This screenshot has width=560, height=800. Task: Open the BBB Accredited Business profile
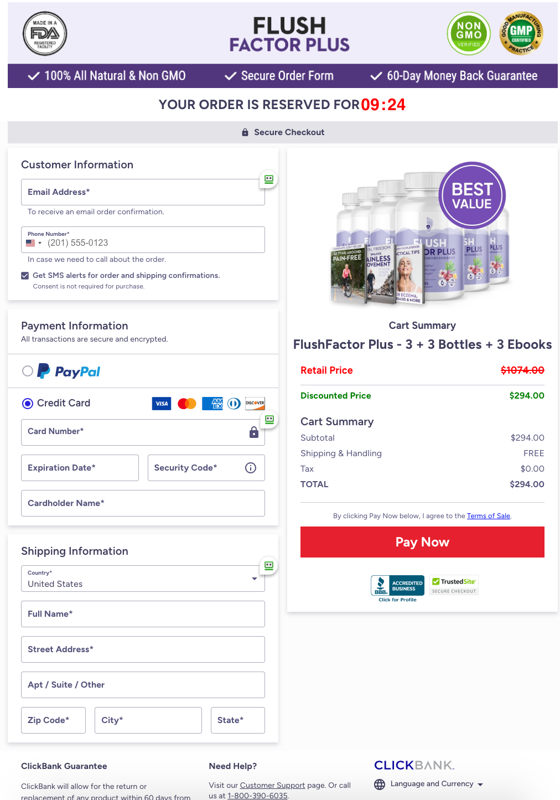coord(397,585)
